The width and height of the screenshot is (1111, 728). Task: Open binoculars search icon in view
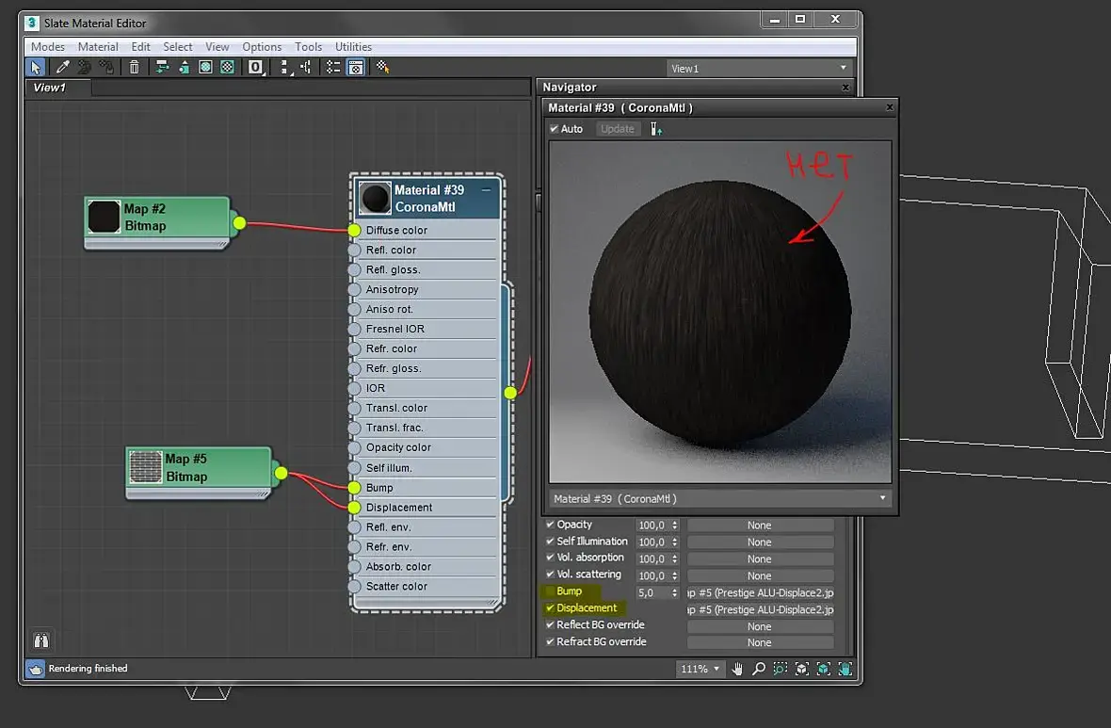pos(40,639)
